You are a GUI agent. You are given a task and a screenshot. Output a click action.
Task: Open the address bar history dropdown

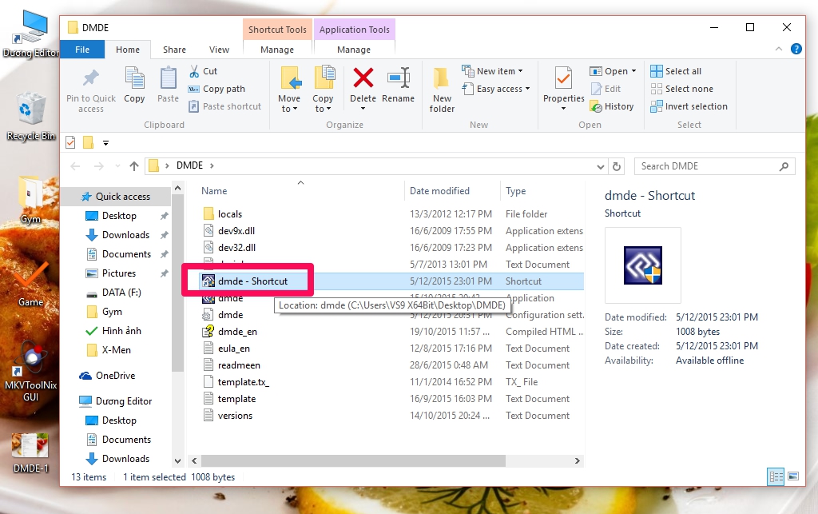[x=601, y=166]
